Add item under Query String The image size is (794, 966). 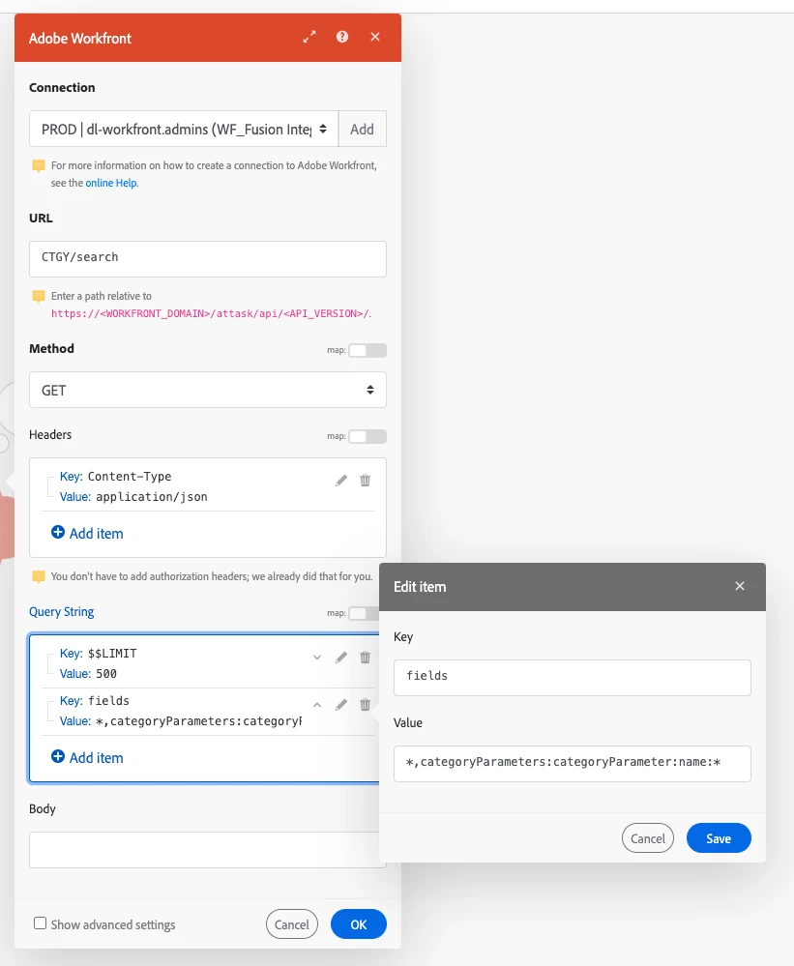tap(87, 758)
